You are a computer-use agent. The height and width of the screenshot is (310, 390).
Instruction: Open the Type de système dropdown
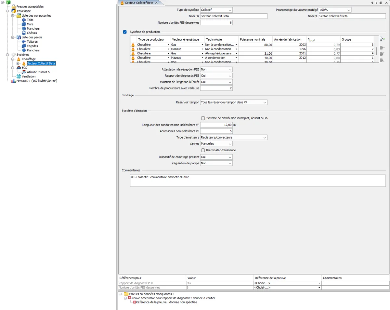coord(216,10)
